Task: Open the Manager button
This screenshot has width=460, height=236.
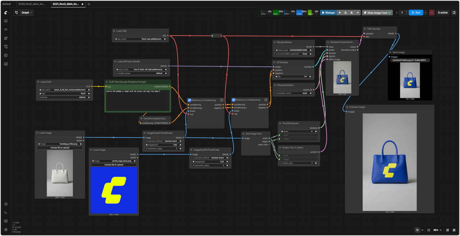Action: (328, 13)
